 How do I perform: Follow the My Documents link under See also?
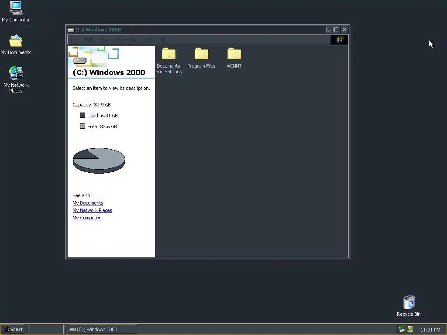[88, 203]
